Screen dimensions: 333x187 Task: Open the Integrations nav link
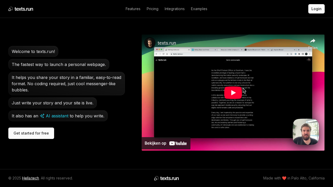175,9
